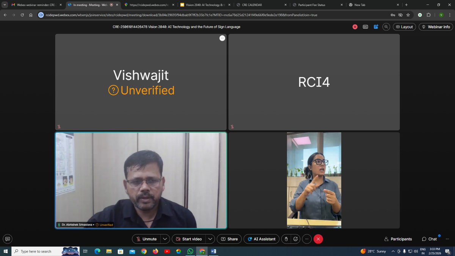The height and width of the screenshot is (256, 455).
Task: Select Dr. Abhishek Srivastava's video tile
Action: [x=141, y=180]
